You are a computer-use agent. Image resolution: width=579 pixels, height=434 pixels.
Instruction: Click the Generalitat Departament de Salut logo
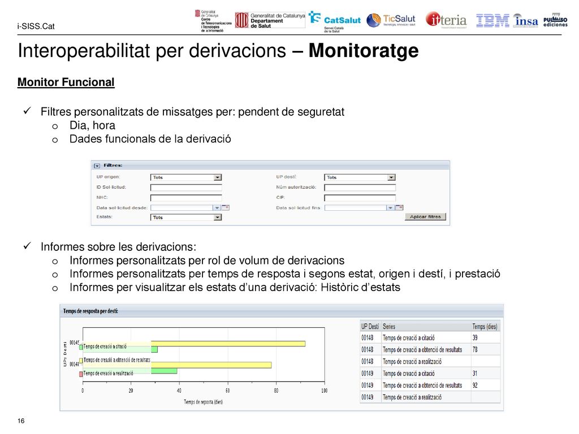click(270, 20)
